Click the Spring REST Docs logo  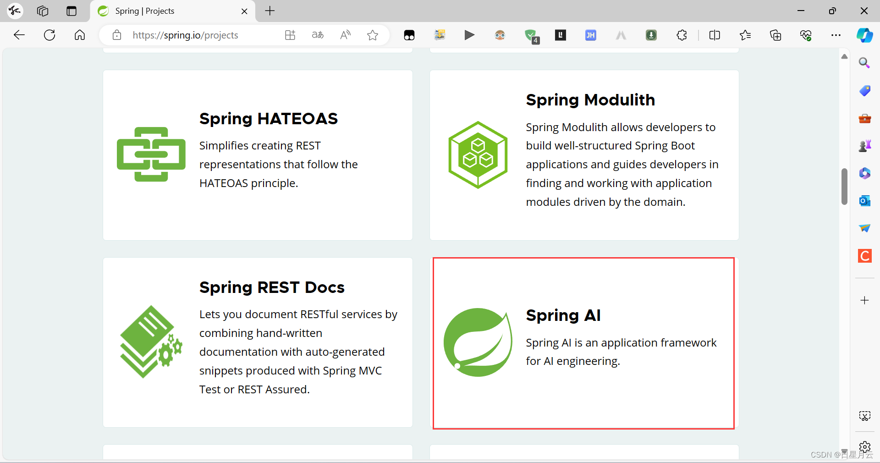[151, 342]
